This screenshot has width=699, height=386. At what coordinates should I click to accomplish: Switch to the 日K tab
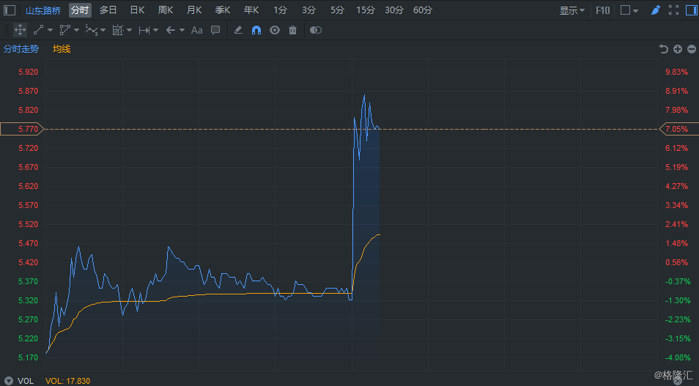[137, 10]
